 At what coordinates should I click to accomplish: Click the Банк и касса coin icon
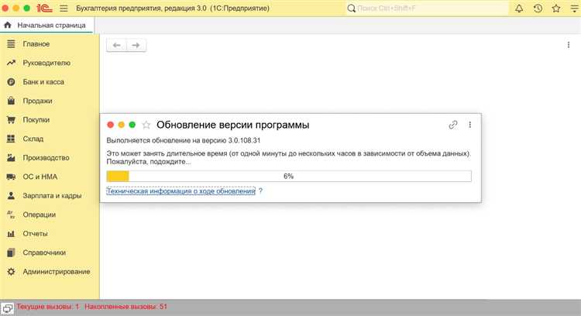11,82
